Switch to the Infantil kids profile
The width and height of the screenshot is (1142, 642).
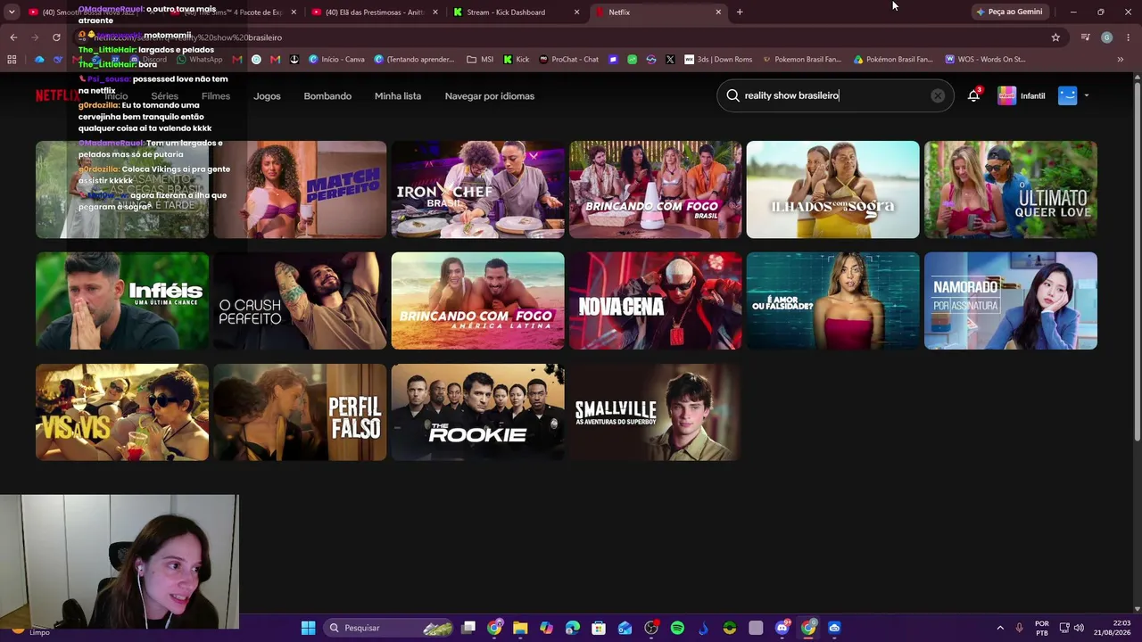pos(1022,95)
